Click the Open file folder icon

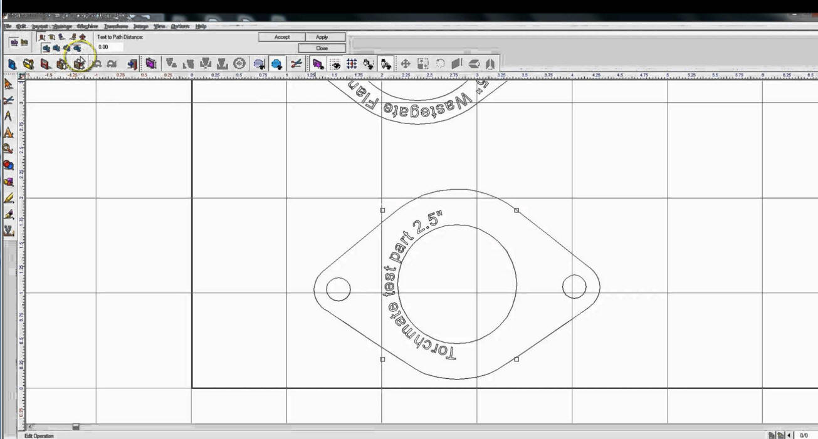(28, 64)
